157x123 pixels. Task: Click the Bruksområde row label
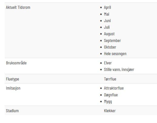[x=16, y=63]
